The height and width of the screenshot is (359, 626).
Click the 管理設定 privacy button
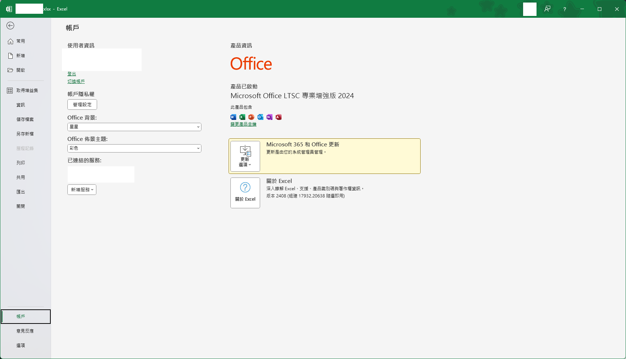82,105
